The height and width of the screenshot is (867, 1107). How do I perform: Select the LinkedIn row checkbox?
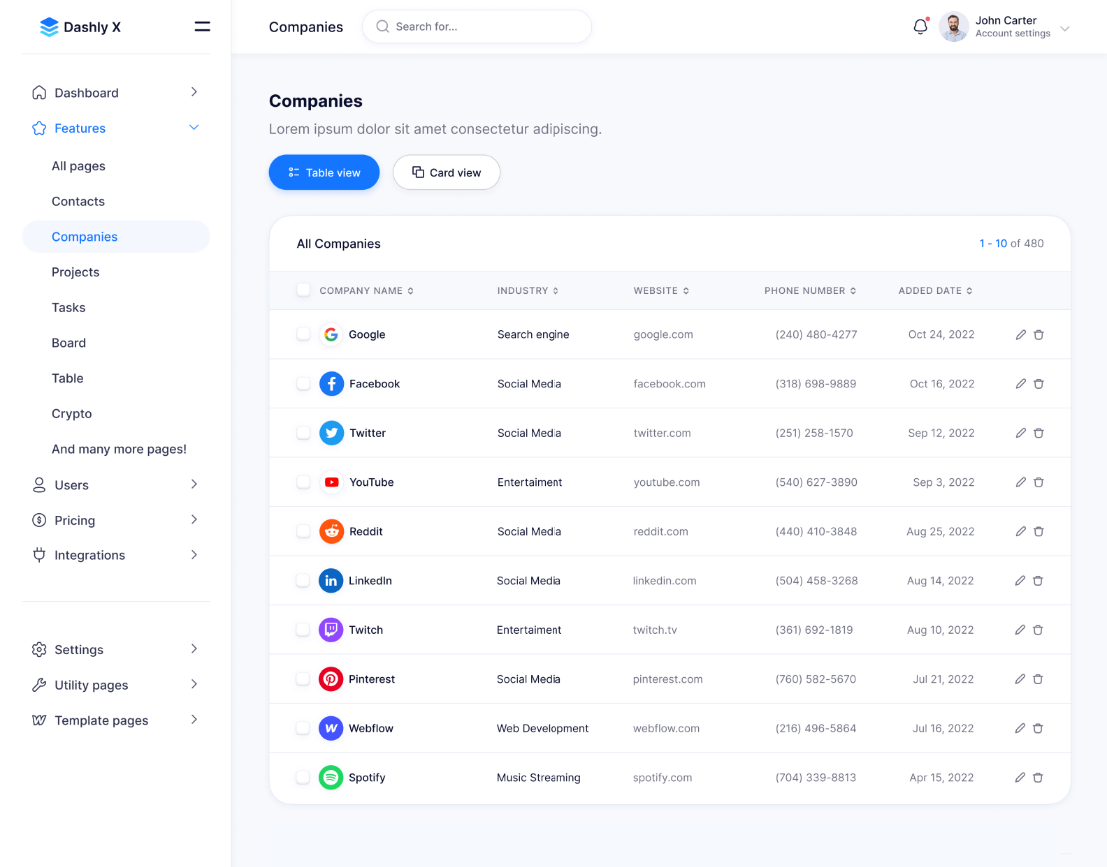coord(303,580)
